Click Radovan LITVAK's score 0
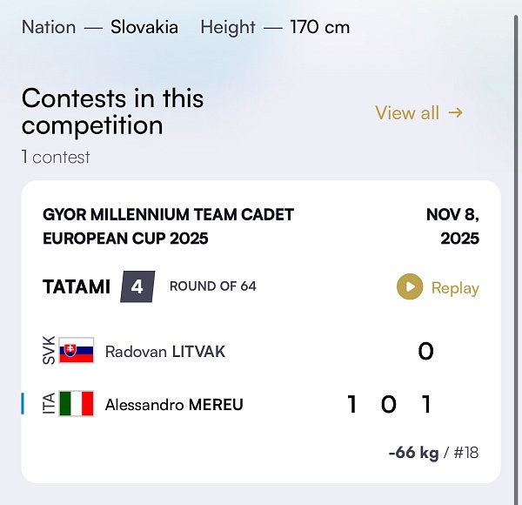 coord(425,352)
